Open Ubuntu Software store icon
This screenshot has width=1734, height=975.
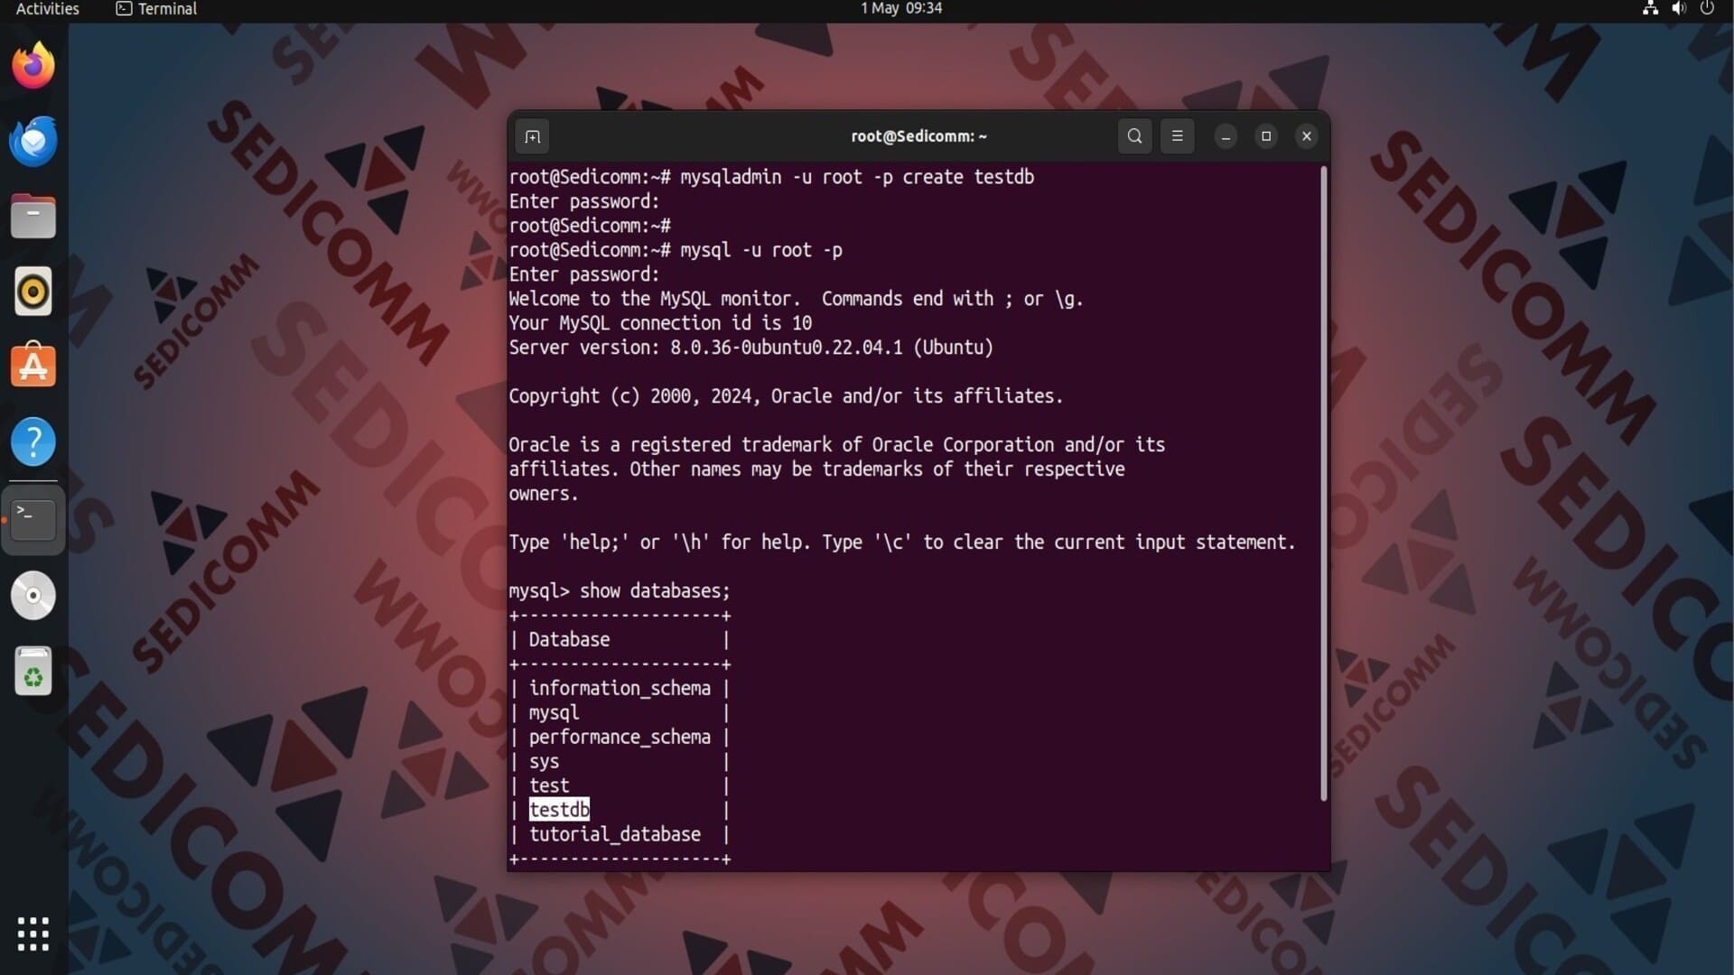pyautogui.click(x=33, y=367)
